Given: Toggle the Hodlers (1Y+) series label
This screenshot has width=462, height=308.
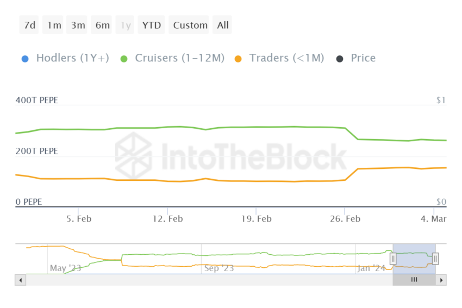Looking at the screenshot, I should 72,58.
